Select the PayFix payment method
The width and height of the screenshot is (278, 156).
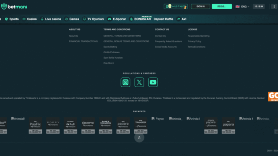(35, 125)
